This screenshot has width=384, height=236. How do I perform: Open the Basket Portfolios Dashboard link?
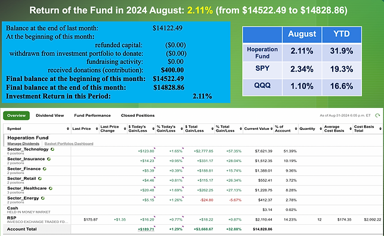point(69,144)
